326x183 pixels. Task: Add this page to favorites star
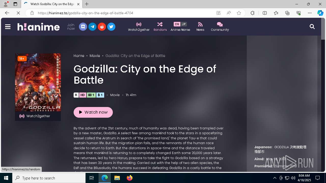(x=239, y=13)
